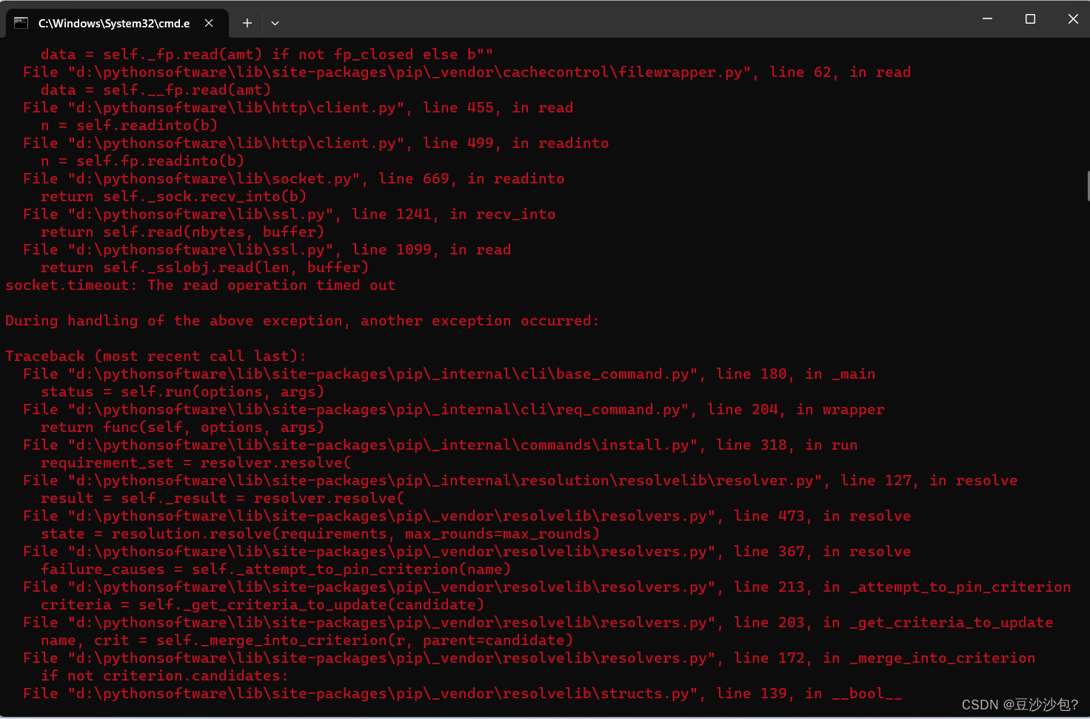Close the cmd.exe tab

tap(209, 23)
